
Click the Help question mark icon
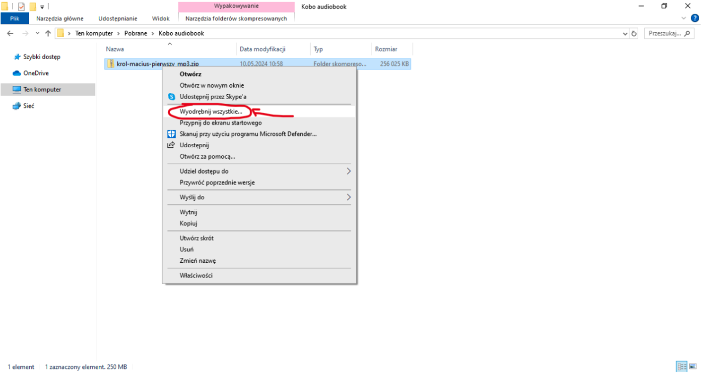click(x=695, y=18)
